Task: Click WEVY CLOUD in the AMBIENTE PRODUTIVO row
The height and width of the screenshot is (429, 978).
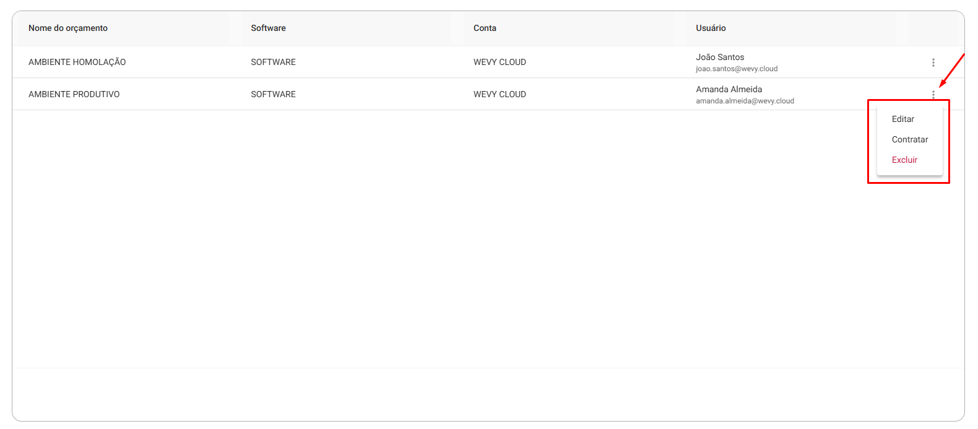Action: pos(500,94)
